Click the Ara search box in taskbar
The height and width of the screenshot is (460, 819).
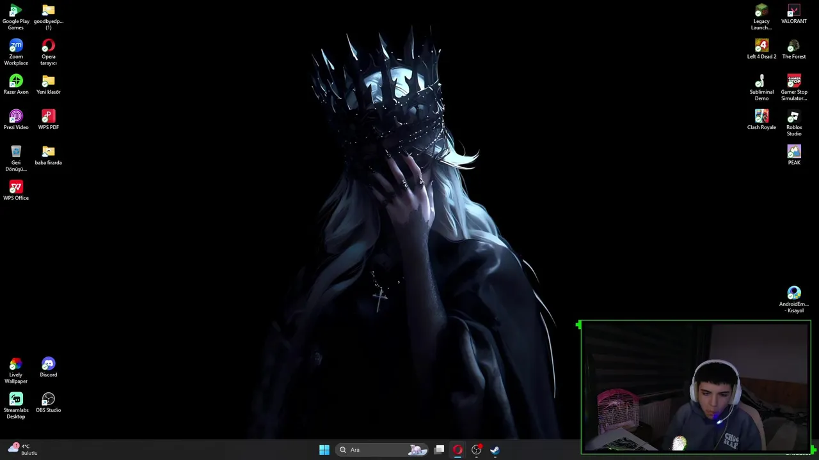383,450
